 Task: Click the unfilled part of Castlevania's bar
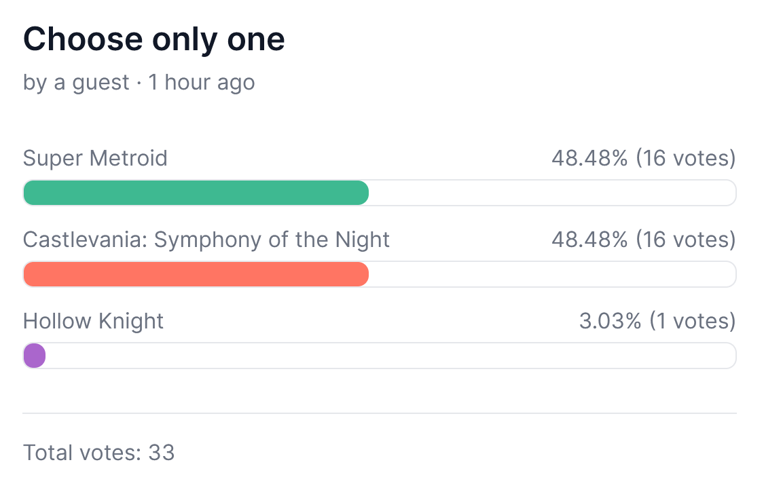tap(551, 274)
